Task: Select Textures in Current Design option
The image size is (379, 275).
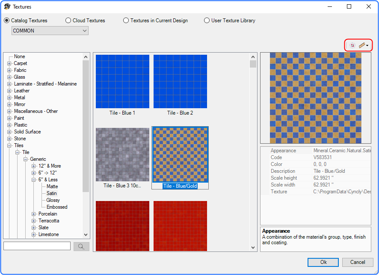Action: click(126, 21)
